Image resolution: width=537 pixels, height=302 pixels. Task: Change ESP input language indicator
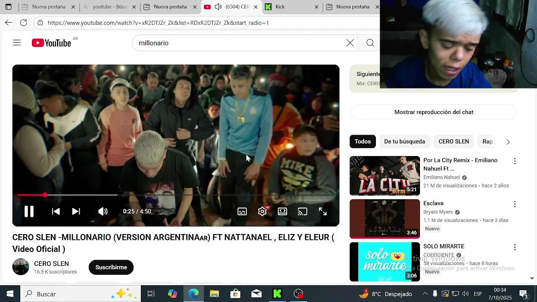pyautogui.click(x=477, y=294)
